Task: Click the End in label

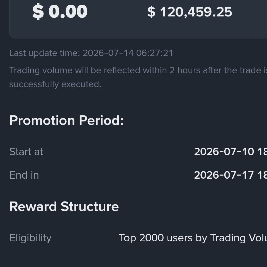Action: coord(24,175)
